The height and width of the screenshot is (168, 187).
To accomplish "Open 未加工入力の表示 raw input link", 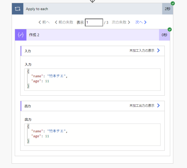I will 142,51.
